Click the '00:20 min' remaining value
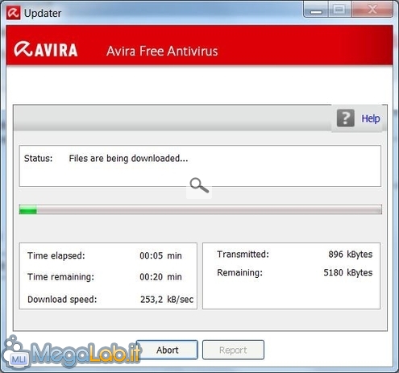 [160, 277]
